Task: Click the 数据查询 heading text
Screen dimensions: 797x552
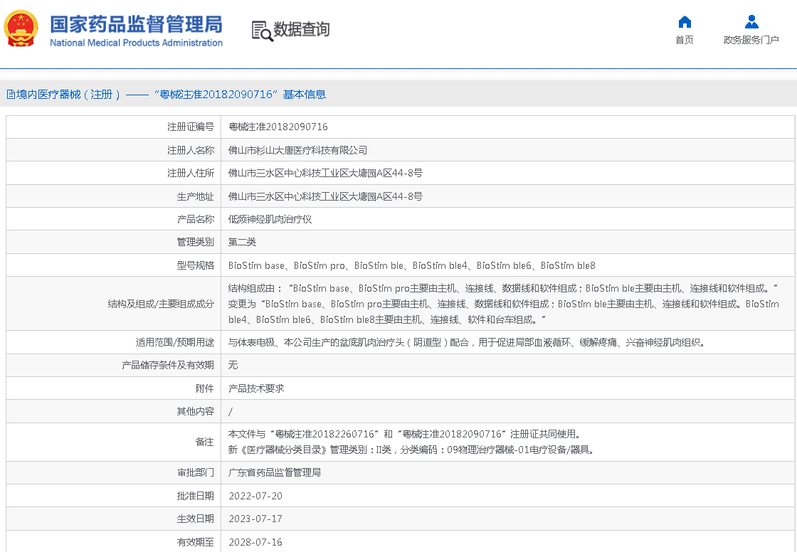Action: pos(302,30)
